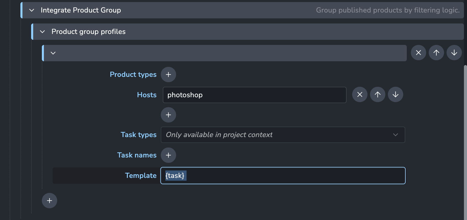Collapse the unnamed profile item chevron
The width and height of the screenshot is (467, 220).
(53, 53)
